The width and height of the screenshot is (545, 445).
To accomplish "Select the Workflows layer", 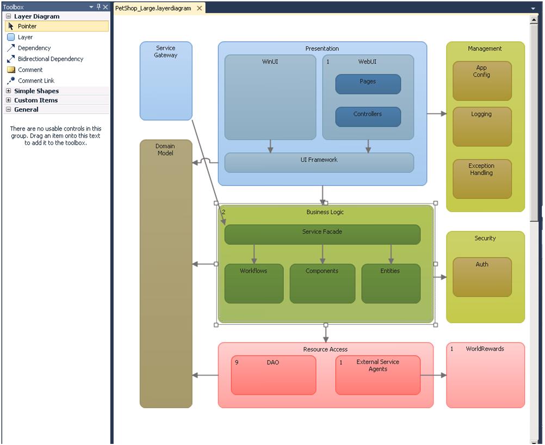I will (x=253, y=283).
